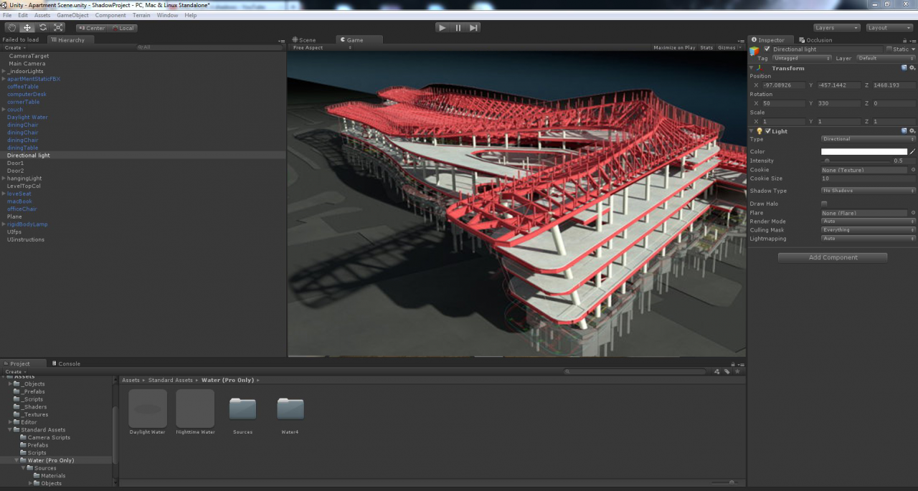Click the white Light Color swatch
Image resolution: width=918 pixels, height=491 pixels.
(x=863, y=152)
